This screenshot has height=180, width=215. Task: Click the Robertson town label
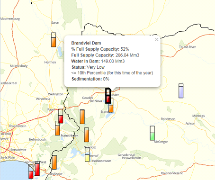pos(168,119)
